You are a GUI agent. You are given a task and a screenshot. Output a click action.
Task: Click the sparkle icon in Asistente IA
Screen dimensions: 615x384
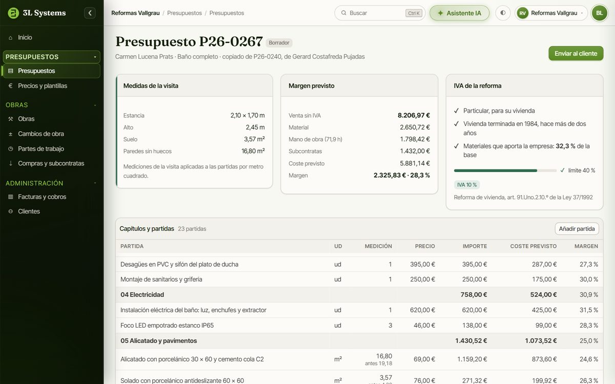(440, 13)
